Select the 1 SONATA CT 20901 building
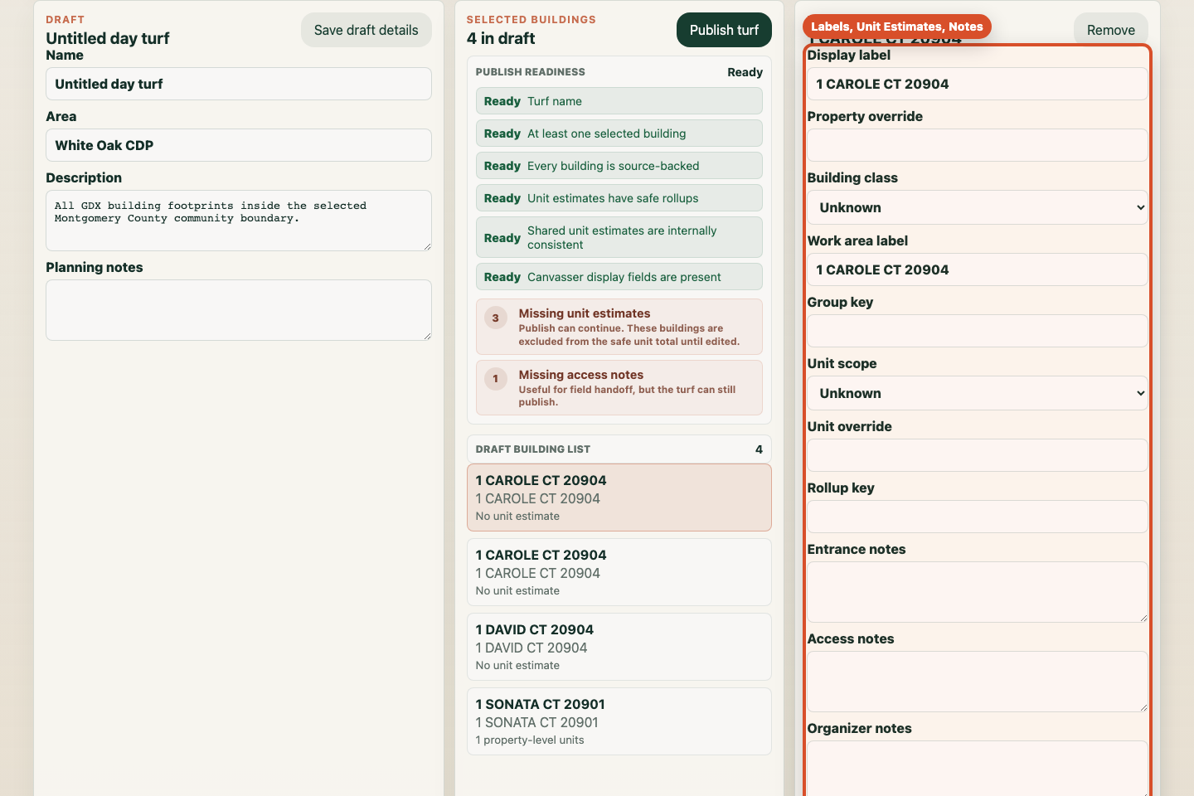 pyautogui.click(x=619, y=721)
